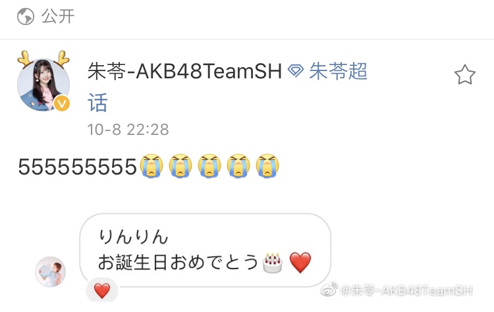The height and width of the screenshot is (312, 494).
Task: Click the first crying emoji
Action: (x=151, y=166)
